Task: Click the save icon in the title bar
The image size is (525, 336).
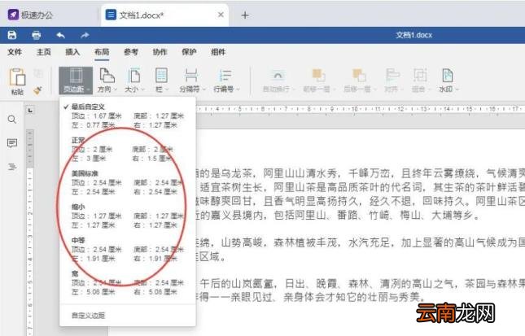Action: point(12,35)
